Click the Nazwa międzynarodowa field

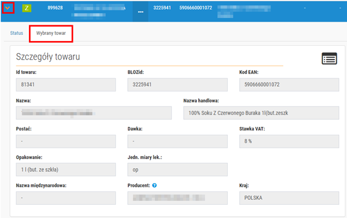[66, 198]
